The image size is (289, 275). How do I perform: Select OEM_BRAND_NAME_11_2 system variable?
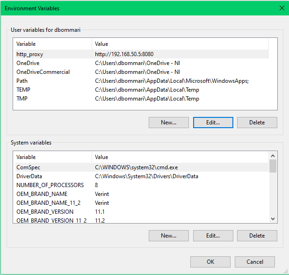(x=142, y=203)
